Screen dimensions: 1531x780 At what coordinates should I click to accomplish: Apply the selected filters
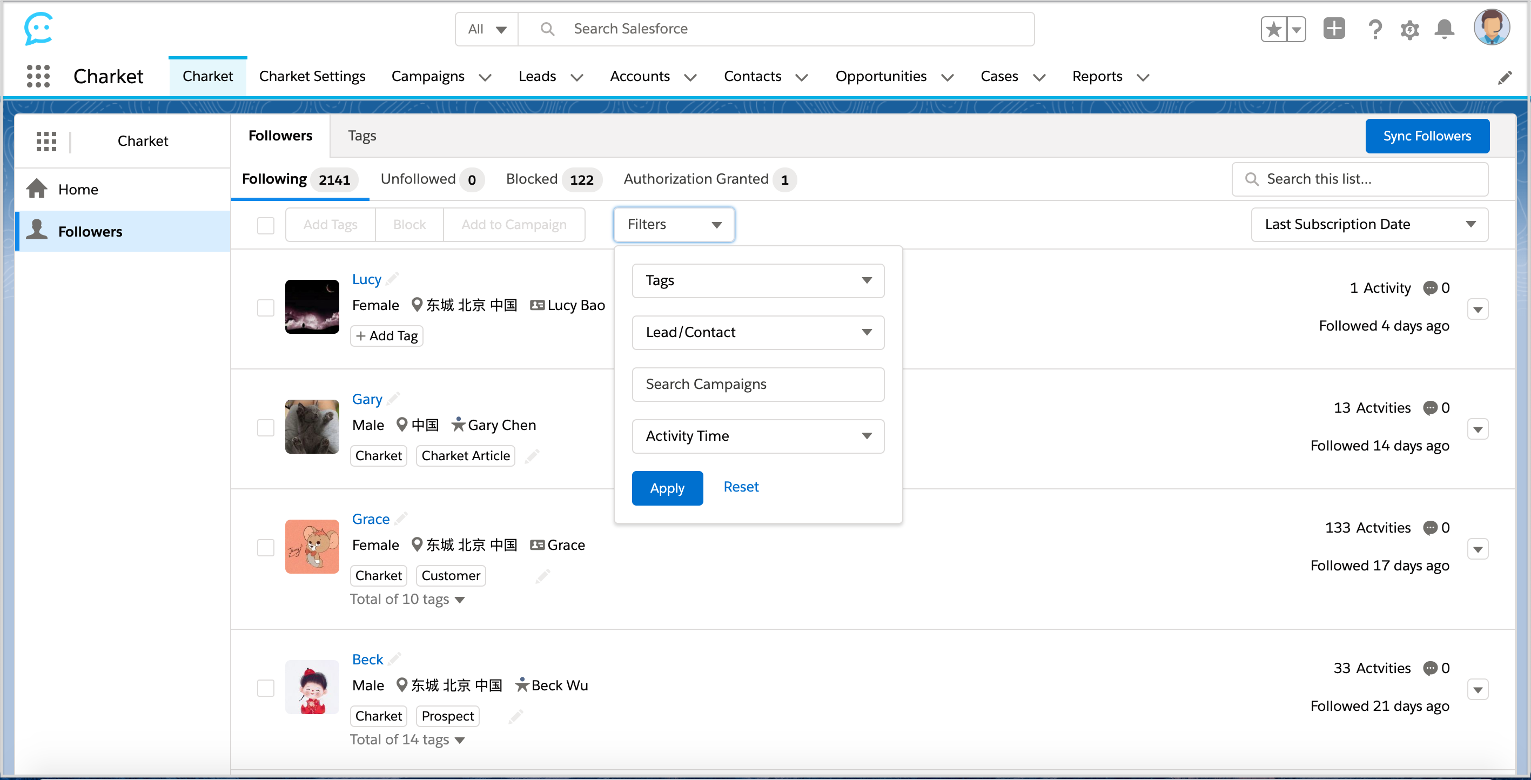click(x=667, y=488)
